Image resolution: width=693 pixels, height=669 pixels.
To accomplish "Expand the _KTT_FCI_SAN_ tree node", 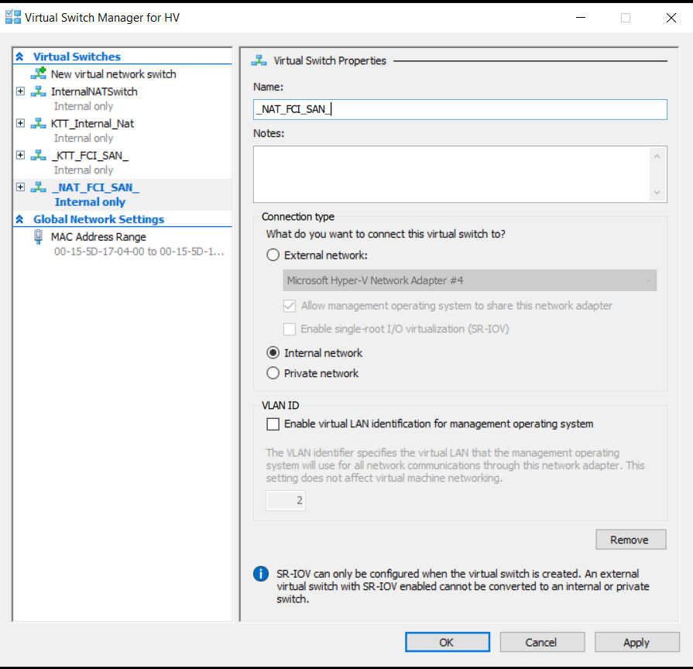I will click(20, 155).
